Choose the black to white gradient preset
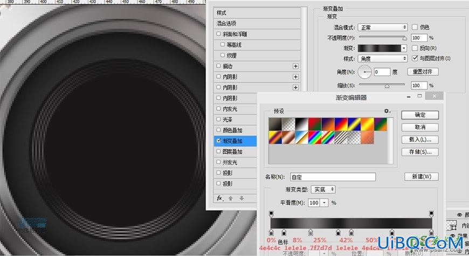This screenshot has height=256, width=469. [x=301, y=124]
